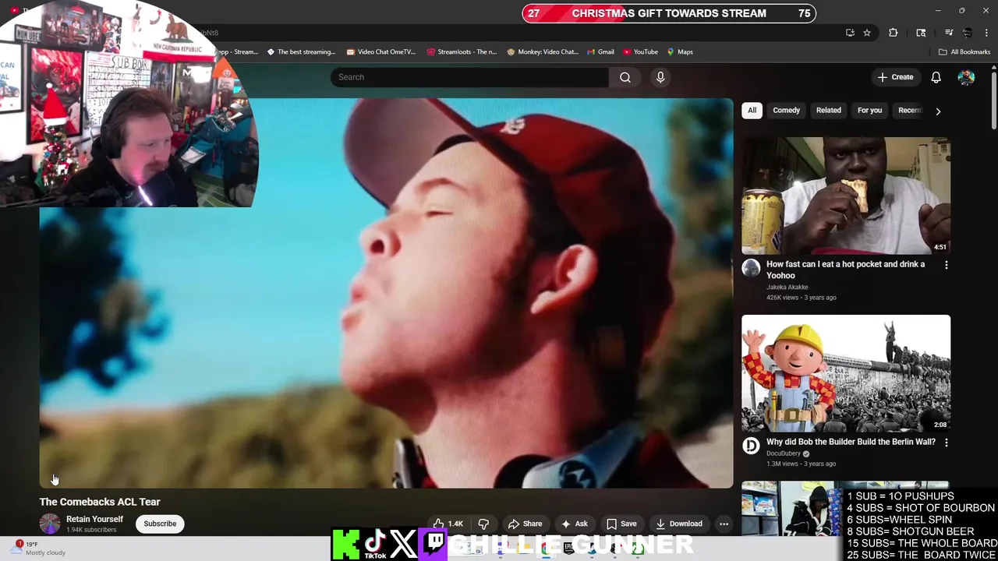Select the For you filter chip
The height and width of the screenshot is (561, 998).
tap(869, 111)
